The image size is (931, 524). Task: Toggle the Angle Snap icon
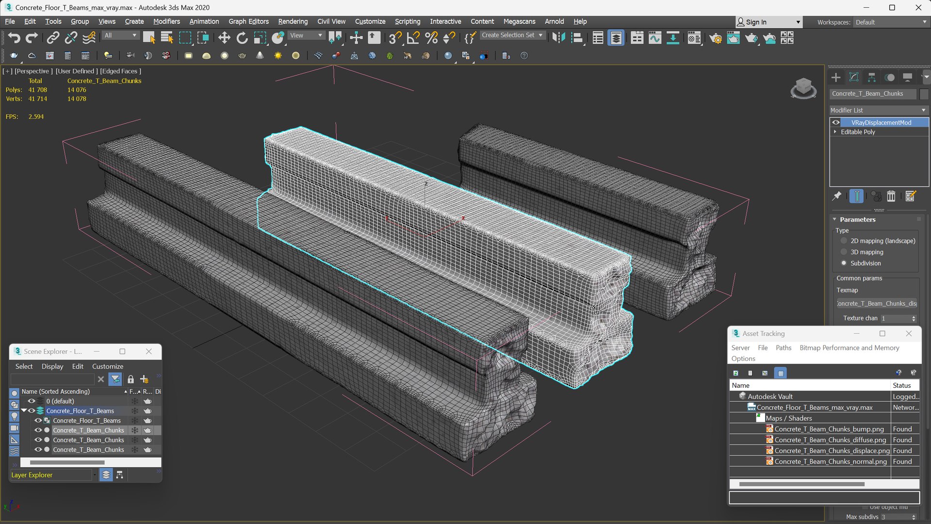point(413,38)
